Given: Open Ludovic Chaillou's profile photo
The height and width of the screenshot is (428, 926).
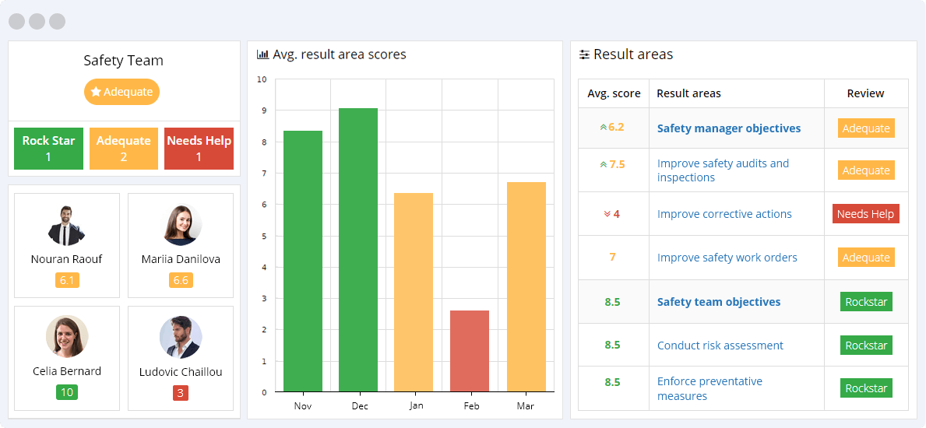Looking at the screenshot, I should [x=181, y=337].
